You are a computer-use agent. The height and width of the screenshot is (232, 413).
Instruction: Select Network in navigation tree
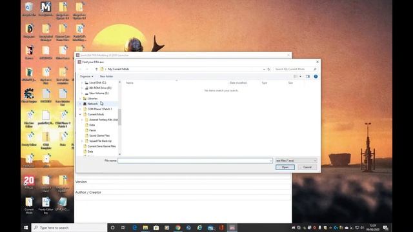90,104
